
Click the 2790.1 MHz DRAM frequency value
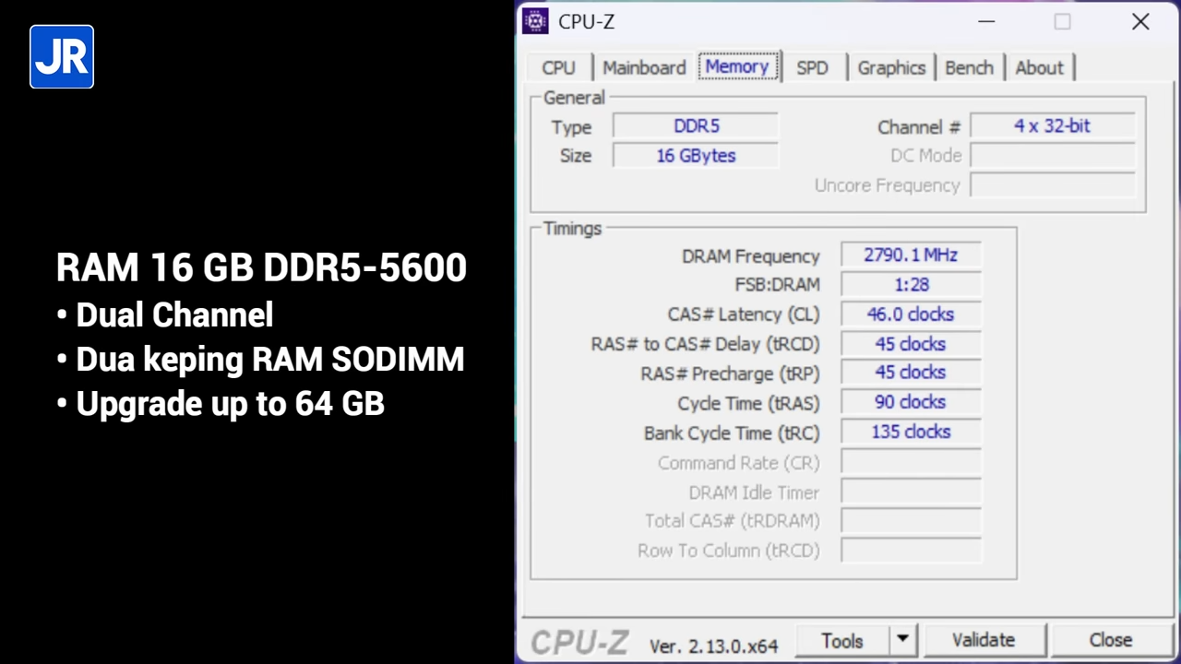click(911, 255)
